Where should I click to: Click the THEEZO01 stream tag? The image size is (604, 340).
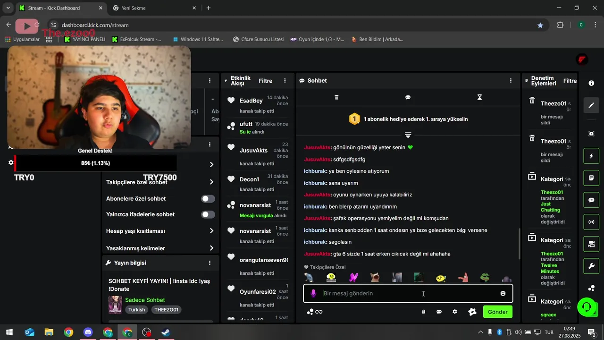[167, 310]
